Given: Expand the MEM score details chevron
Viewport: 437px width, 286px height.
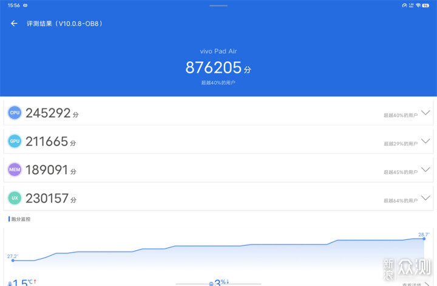Looking at the screenshot, I should click(425, 170).
